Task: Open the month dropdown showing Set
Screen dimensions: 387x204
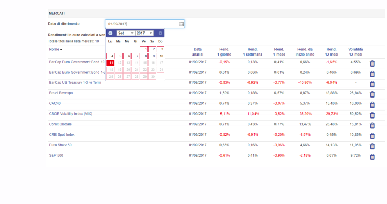Action: coord(126,33)
